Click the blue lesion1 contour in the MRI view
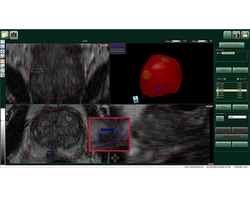Screen dimensions: 250x198 [52, 155]
